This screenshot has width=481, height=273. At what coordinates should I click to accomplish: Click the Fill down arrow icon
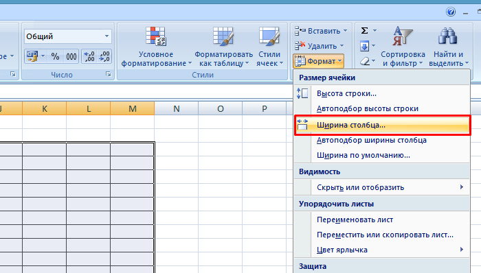[364, 46]
